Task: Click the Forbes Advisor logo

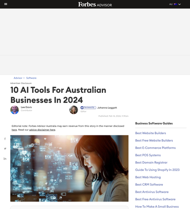Action: coord(95,4)
